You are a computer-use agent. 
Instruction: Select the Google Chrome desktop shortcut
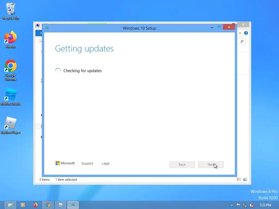11,70
